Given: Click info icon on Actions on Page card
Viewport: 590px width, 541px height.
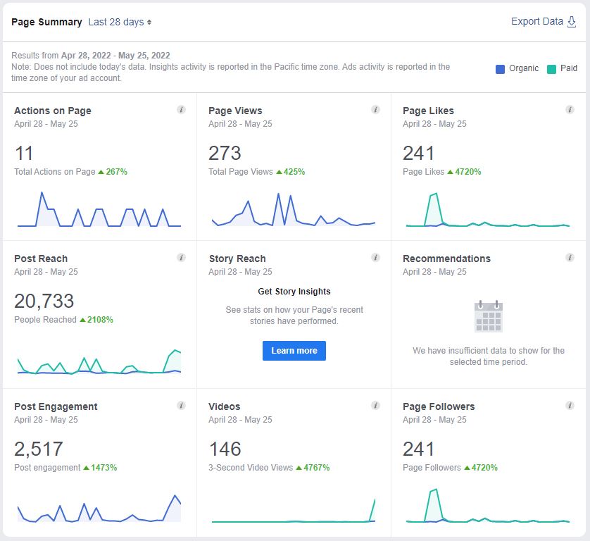Looking at the screenshot, I should pyautogui.click(x=181, y=110).
